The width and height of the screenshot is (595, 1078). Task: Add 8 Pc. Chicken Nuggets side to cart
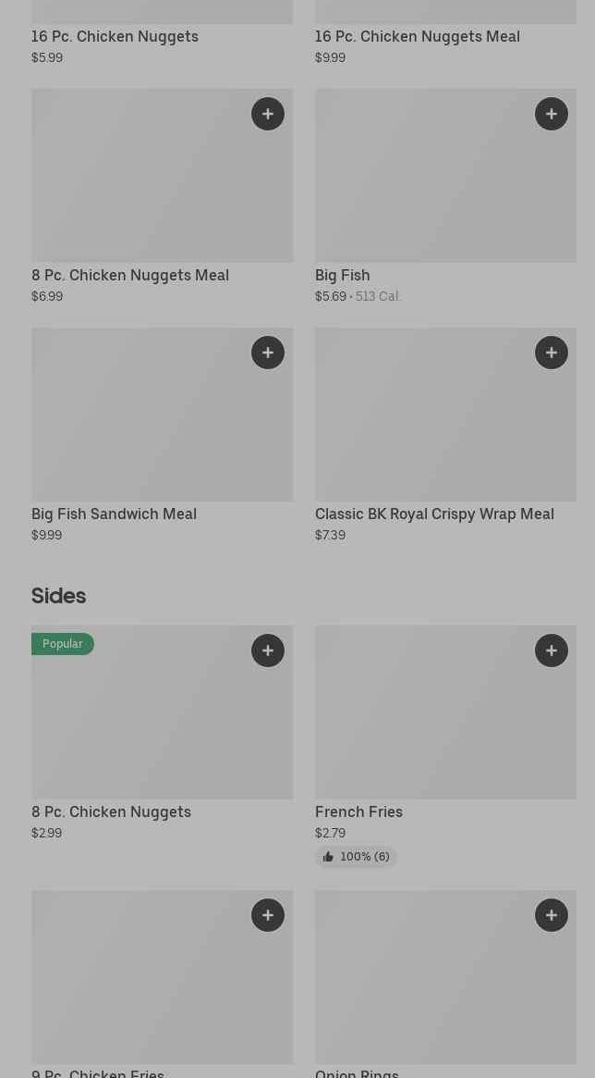(x=268, y=651)
